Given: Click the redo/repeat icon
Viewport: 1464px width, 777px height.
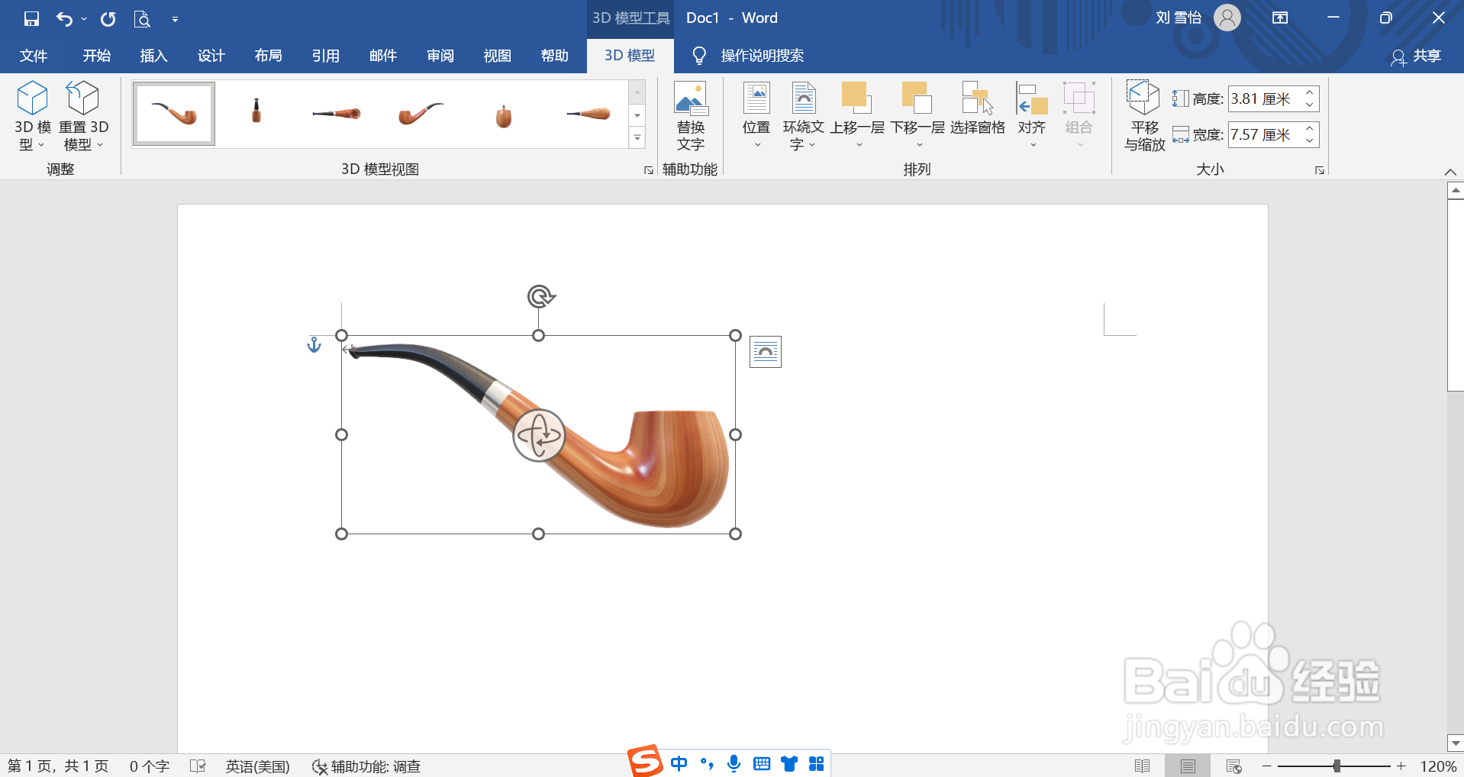Looking at the screenshot, I should [108, 18].
